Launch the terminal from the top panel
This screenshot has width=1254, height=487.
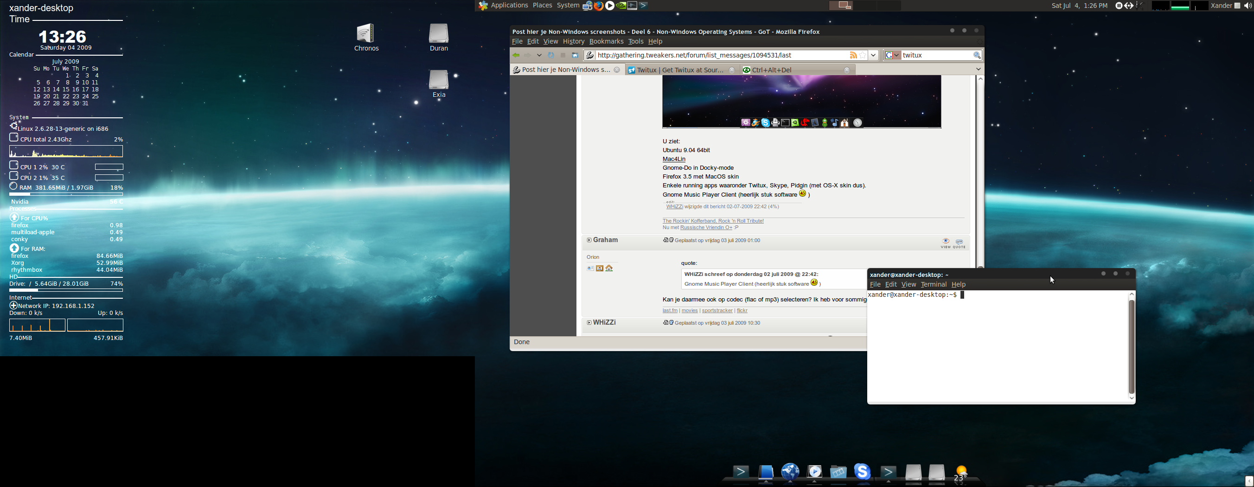click(644, 6)
